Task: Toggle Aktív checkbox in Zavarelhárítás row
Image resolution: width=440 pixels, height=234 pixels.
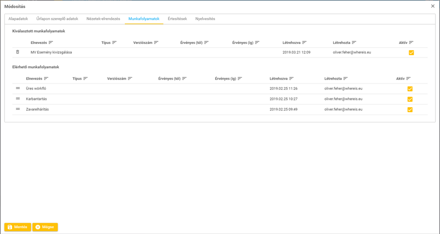Action: 410,110
